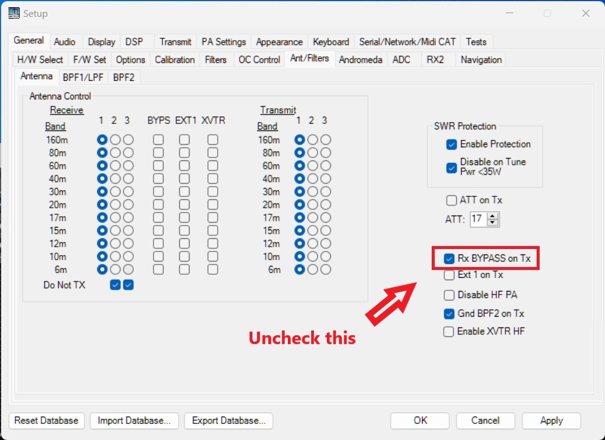605x440 pixels.
Task: Check the Disable HF PA option
Action: click(449, 295)
